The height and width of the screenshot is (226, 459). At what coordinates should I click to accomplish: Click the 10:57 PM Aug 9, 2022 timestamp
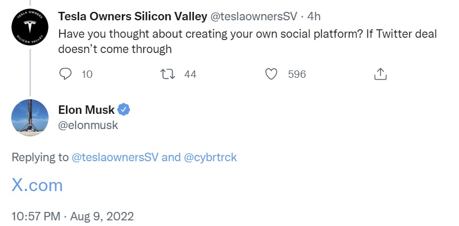[x=72, y=215]
